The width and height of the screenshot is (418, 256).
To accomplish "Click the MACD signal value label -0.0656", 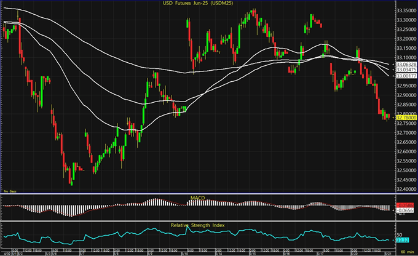I will 404,210.
